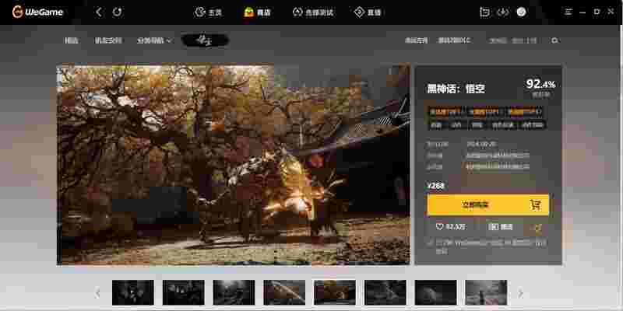Select the eighth screenshot thumbnail
623x311 pixels.
pos(486,293)
